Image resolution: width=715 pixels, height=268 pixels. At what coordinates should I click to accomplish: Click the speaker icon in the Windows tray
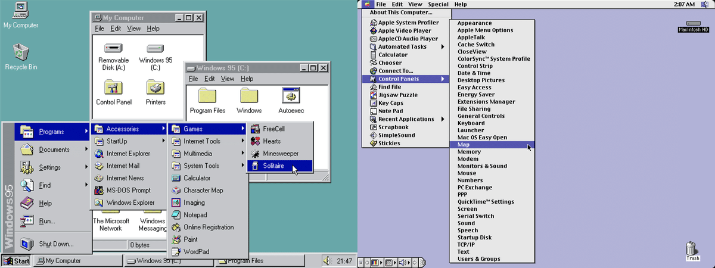pyautogui.click(x=327, y=261)
